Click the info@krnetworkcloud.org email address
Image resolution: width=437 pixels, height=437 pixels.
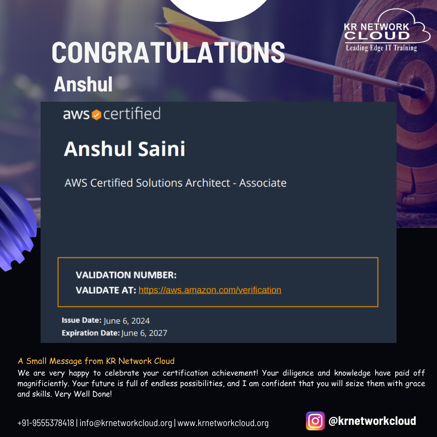tap(126, 423)
